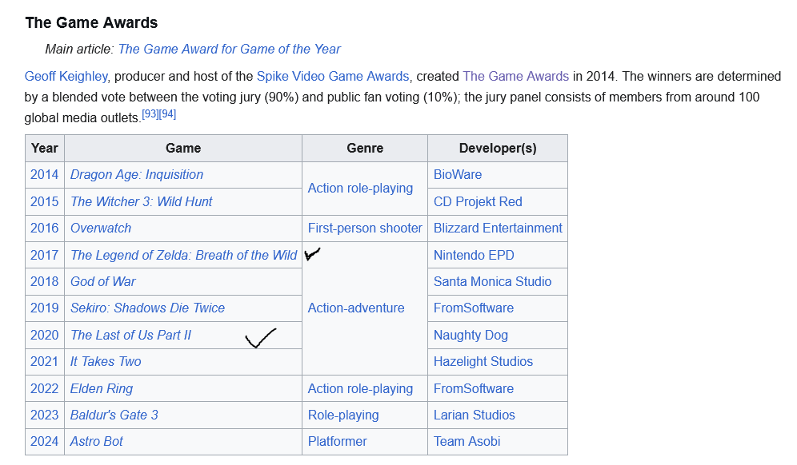Open the 2019 year link
Image resolution: width=797 pixels, height=465 pixels.
(x=44, y=308)
